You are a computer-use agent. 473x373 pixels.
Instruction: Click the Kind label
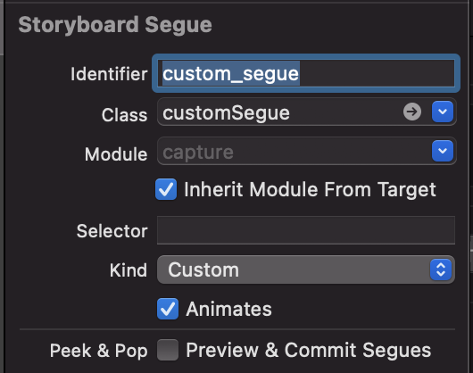pos(129,270)
